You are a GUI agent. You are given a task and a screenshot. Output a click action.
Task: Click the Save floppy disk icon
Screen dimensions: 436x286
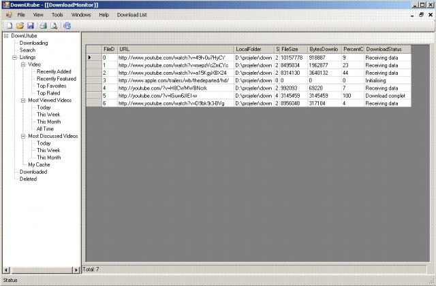point(30,26)
